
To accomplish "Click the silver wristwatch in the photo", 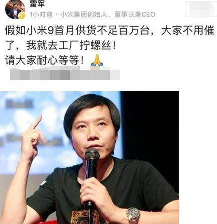I will click(x=133, y=215).
